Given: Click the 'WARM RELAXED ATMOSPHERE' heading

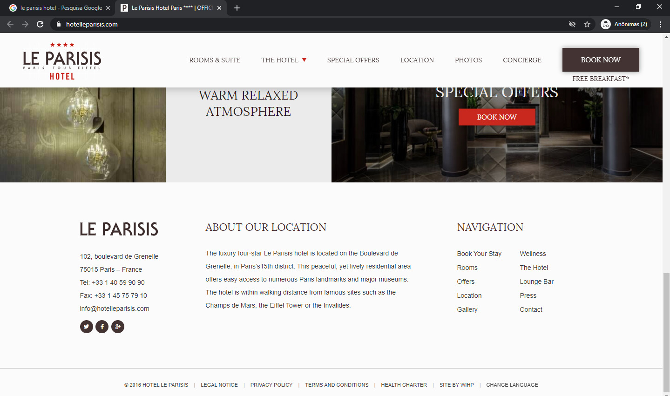Looking at the screenshot, I should point(249,103).
